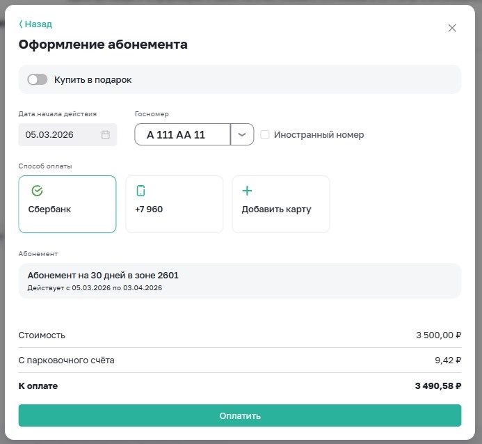Close the subscription dialog with X
The height and width of the screenshot is (444, 482).
[452, 28]
